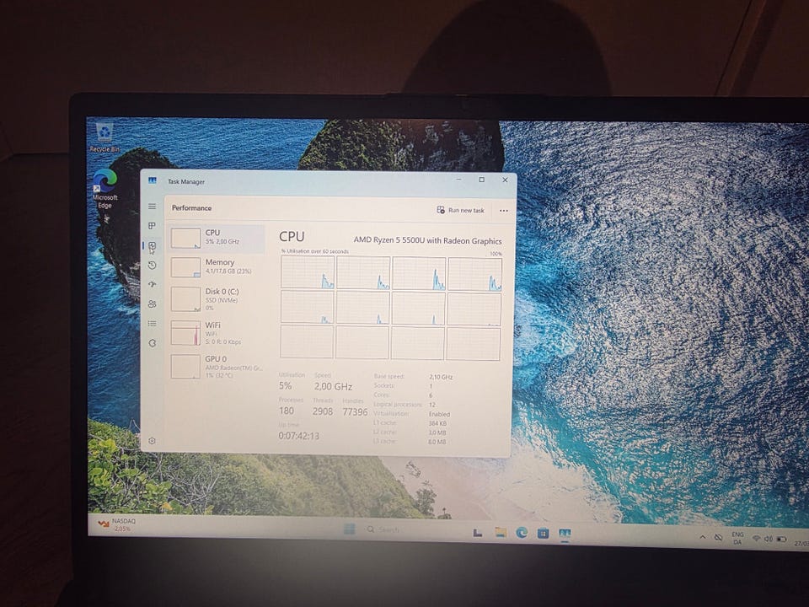Click the 2,10 GHz base speed value
This screenshot has width=809, height=607.
441,378
